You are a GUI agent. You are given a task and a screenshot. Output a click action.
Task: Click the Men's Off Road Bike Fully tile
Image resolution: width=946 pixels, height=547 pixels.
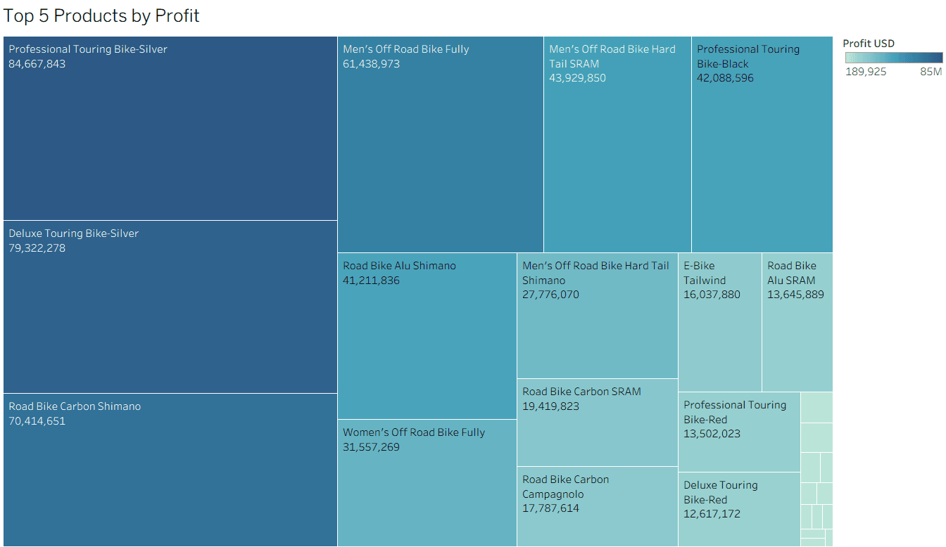pos(440,144)
